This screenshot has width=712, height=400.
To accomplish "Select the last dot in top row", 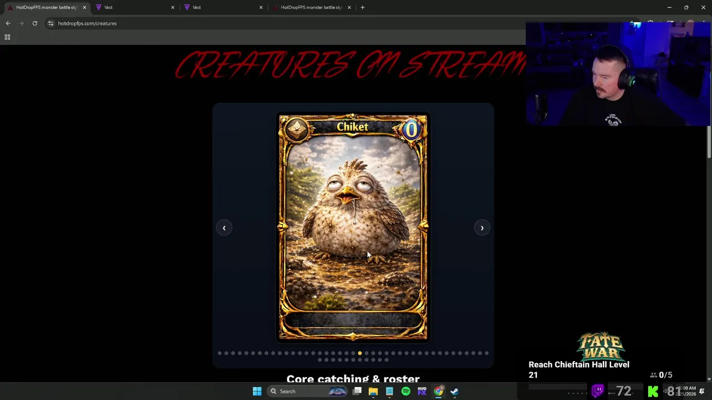I will click(486, 353).
